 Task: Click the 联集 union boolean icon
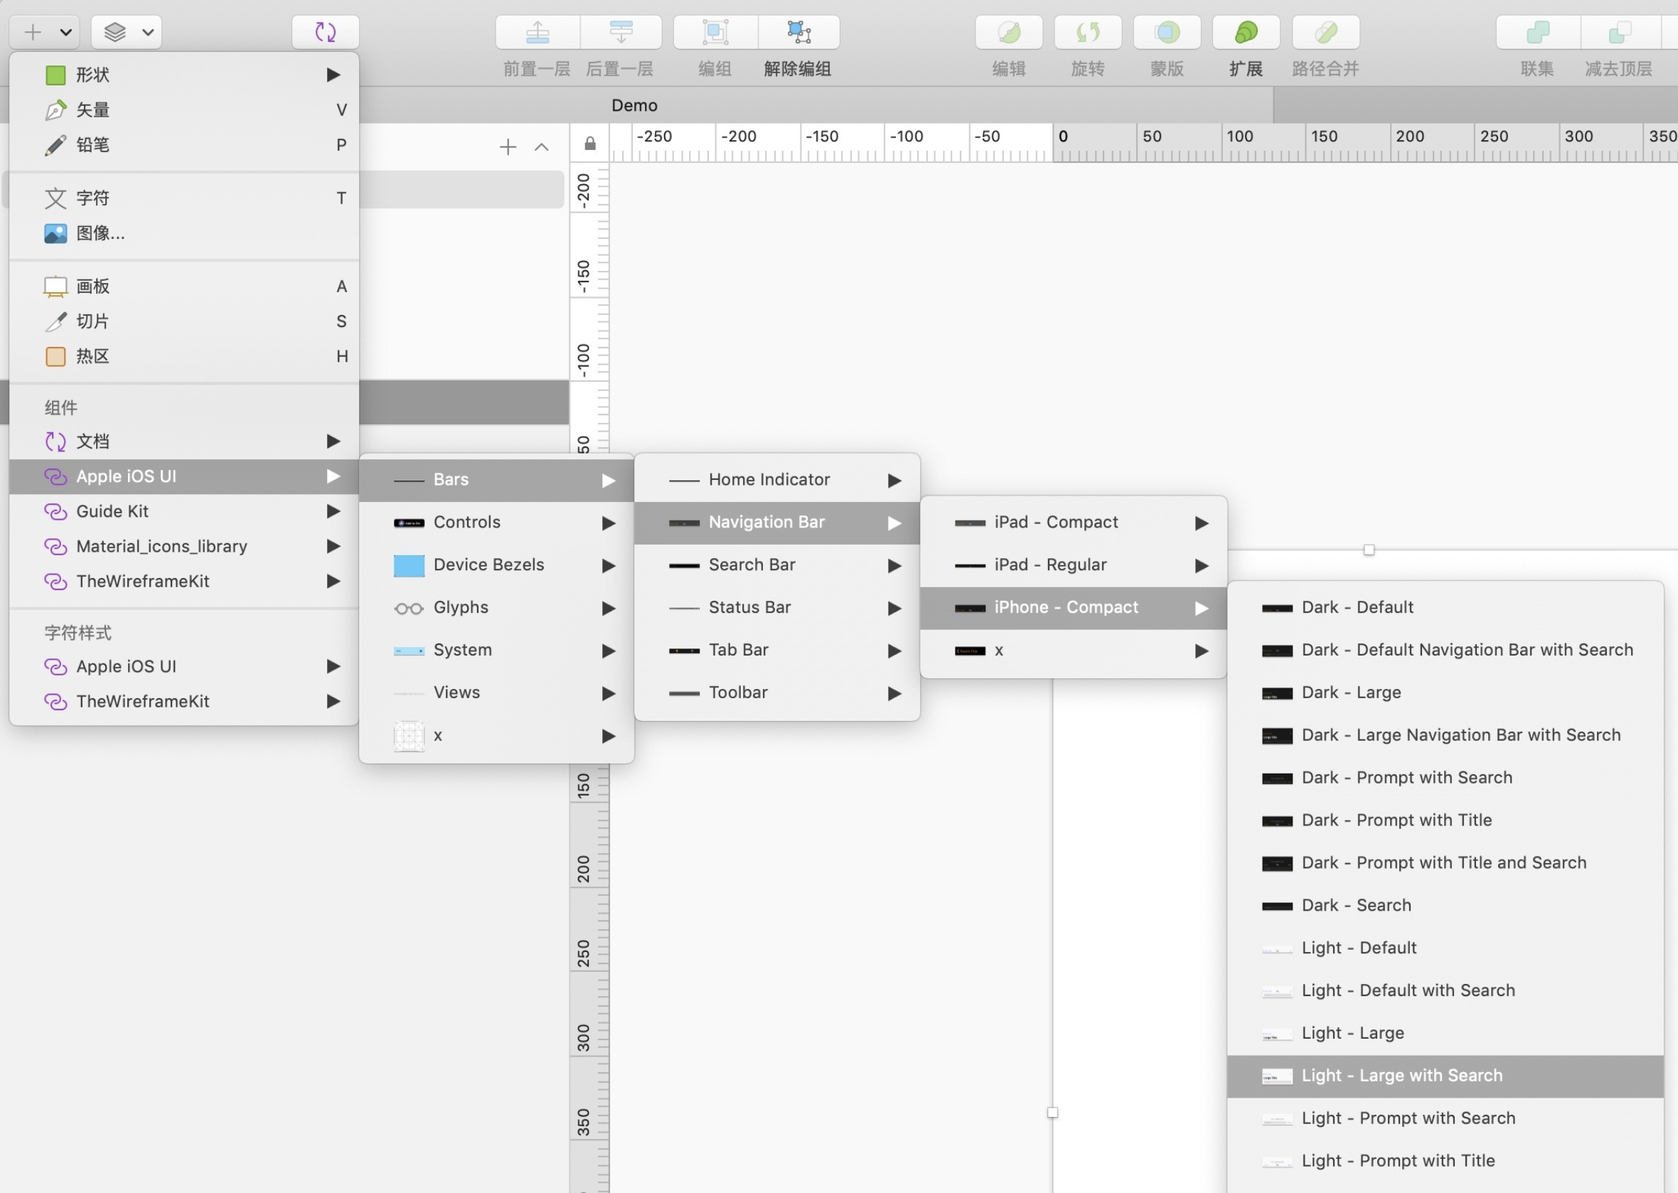pos(1537,32)
